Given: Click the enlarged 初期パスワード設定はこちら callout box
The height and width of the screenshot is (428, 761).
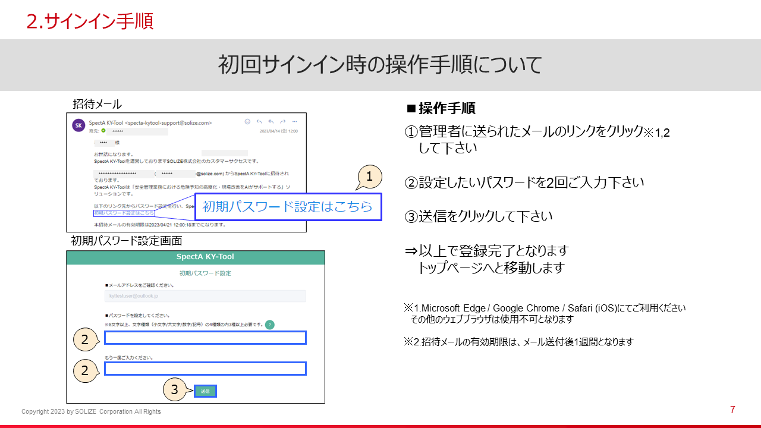Looking at the screenshot, I should click(x=288, y=207).
